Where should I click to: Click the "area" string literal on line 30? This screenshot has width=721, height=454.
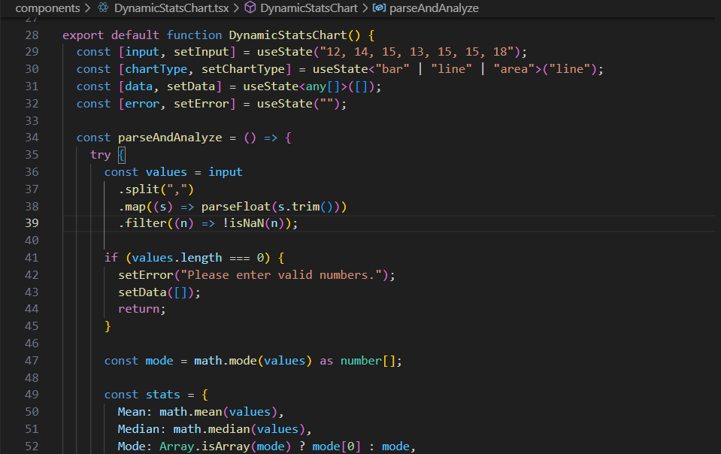(514, 69)
